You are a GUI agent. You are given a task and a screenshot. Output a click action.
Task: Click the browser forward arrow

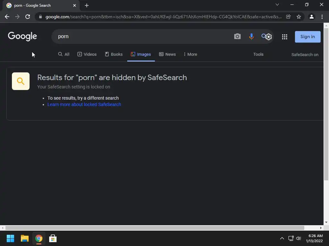coord(17,17)
